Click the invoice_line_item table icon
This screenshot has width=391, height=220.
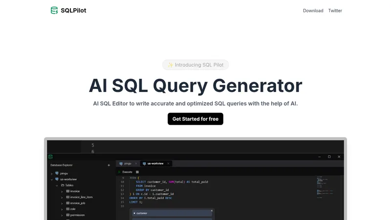(x=67, y=197)
